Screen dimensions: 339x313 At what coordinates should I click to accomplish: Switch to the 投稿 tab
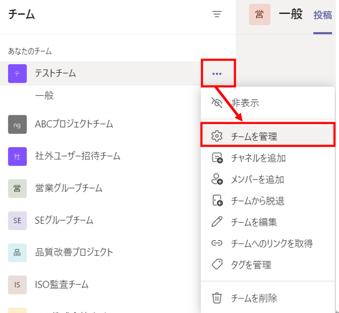click(x=323, y=15)
